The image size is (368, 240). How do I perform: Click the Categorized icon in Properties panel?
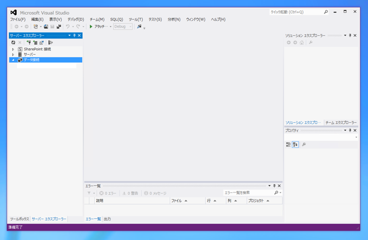(288, 144)
